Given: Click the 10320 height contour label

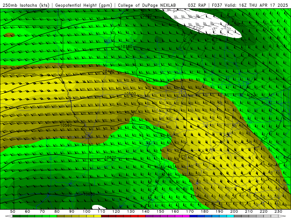Looking at the screenshot, I should tap(146, 16).
